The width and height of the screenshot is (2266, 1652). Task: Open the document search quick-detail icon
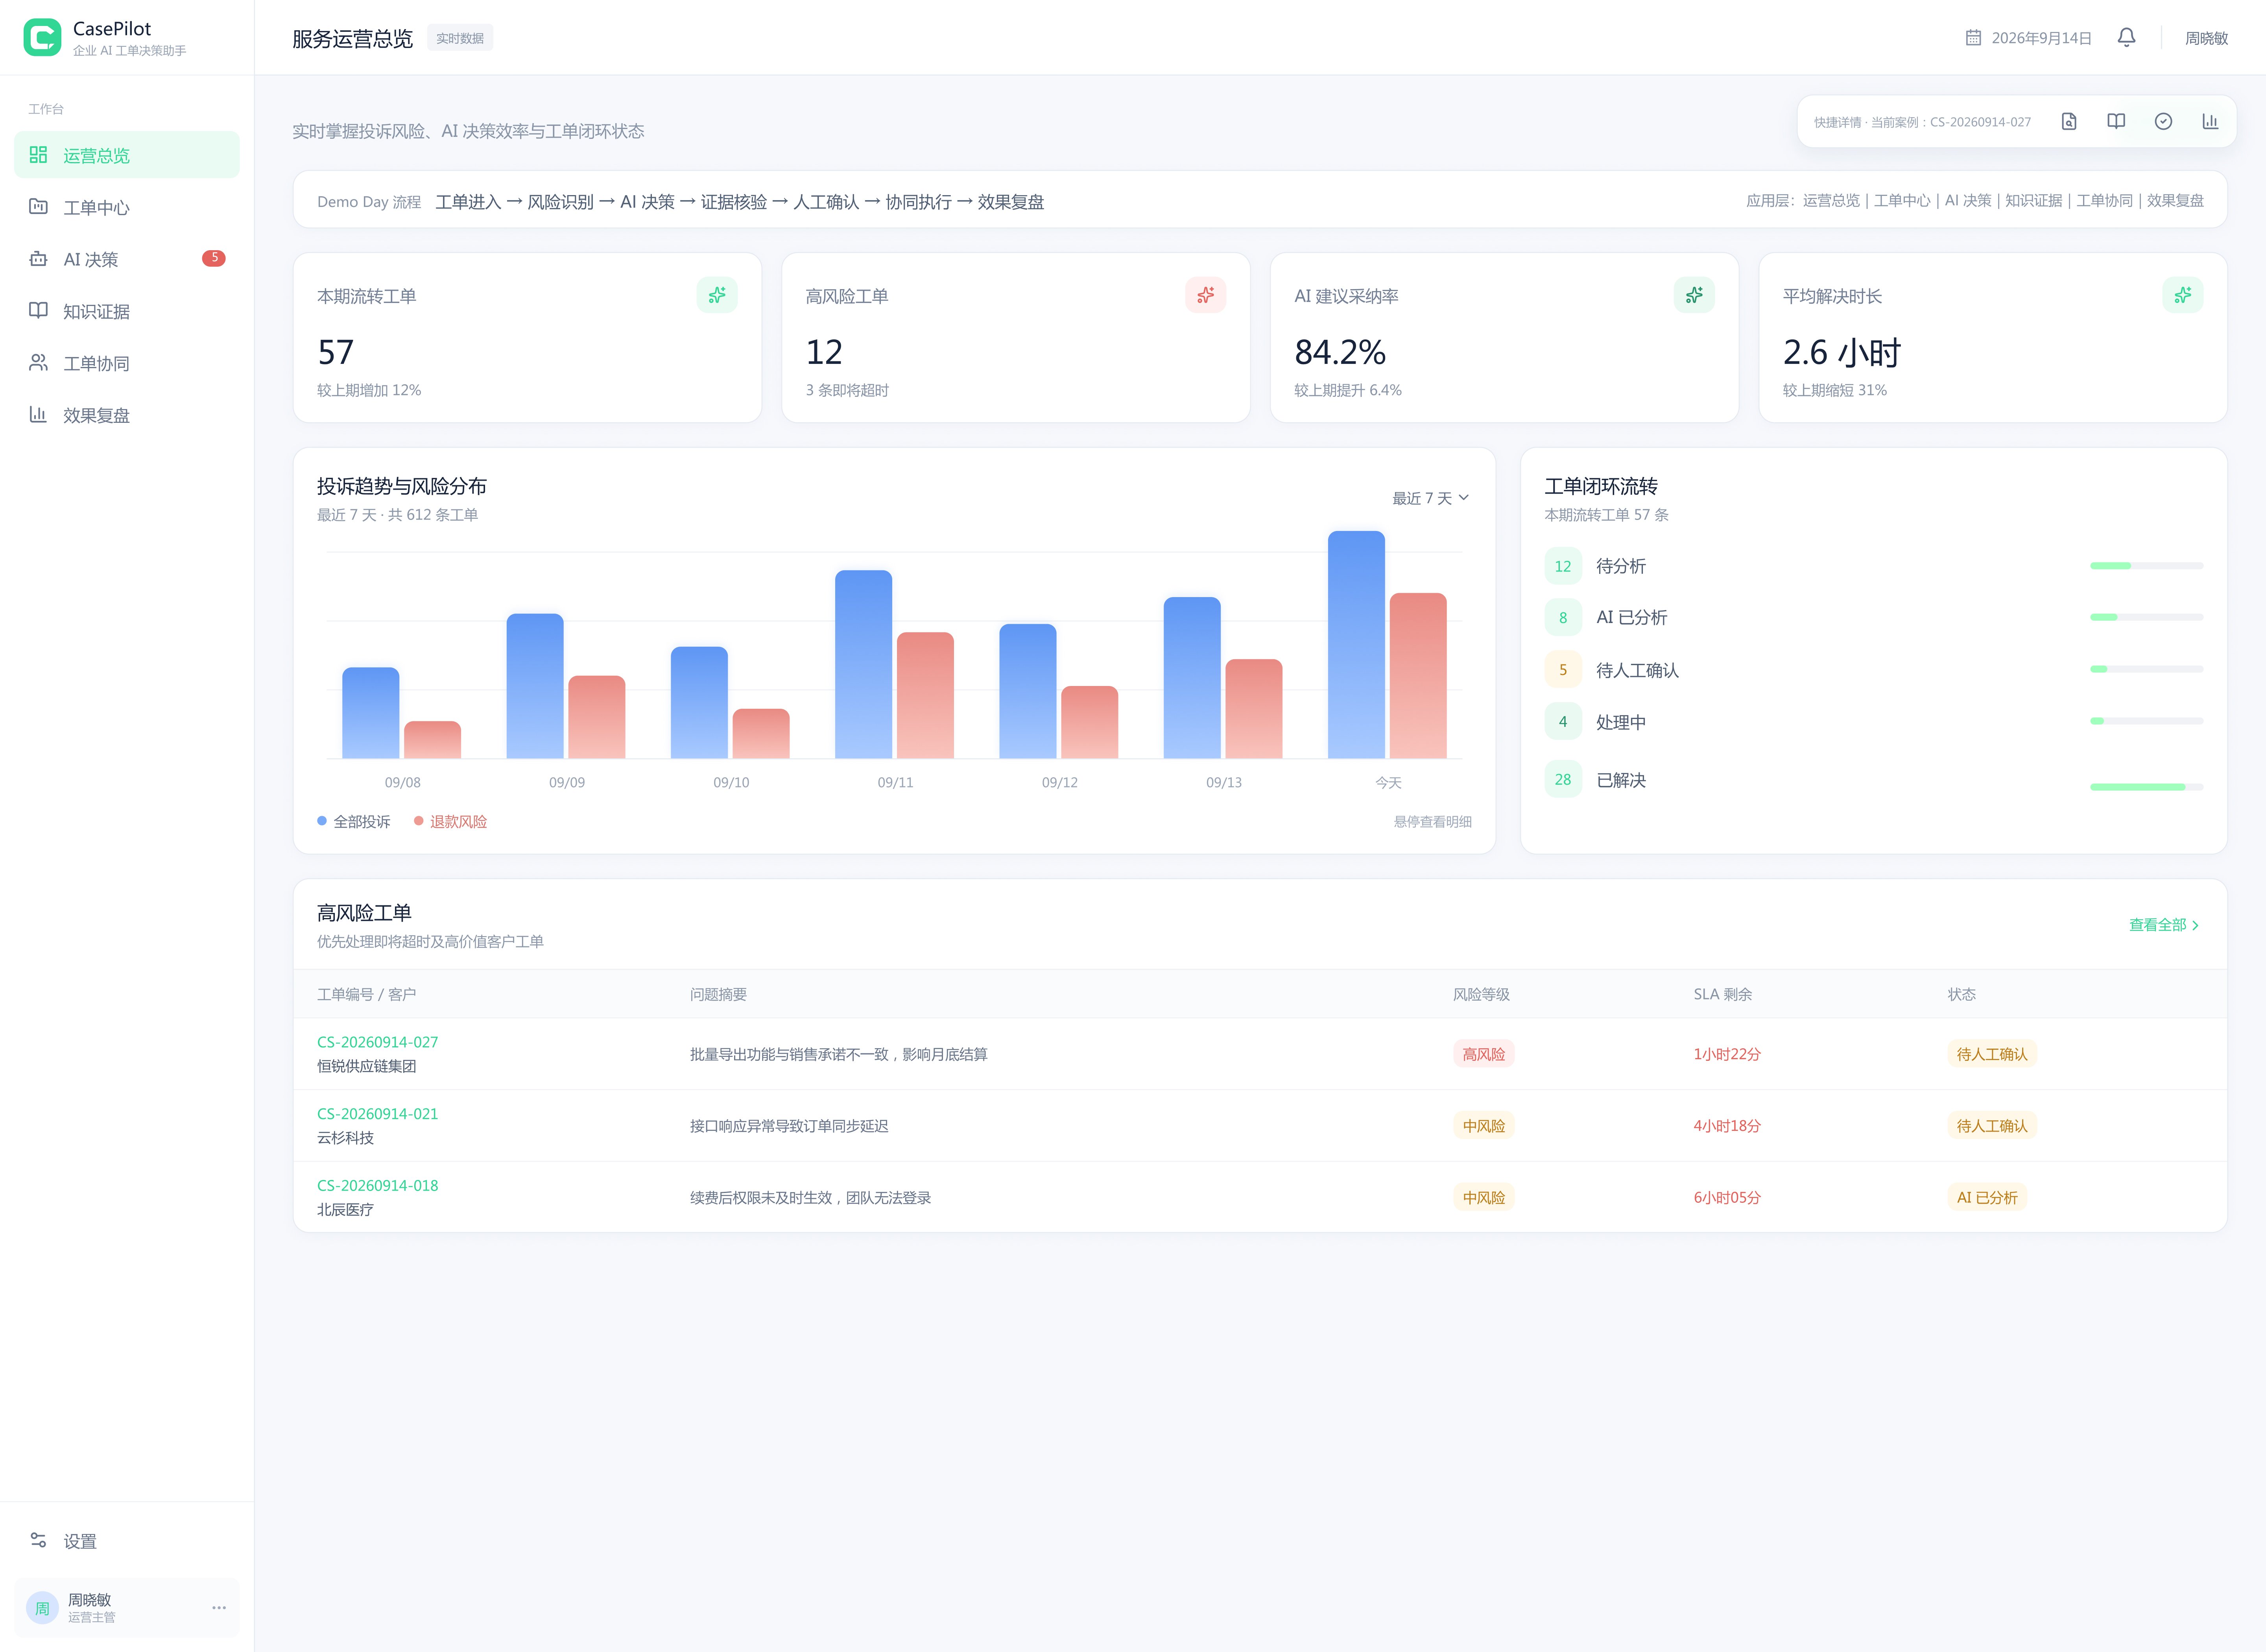[x=2069, y=121]
